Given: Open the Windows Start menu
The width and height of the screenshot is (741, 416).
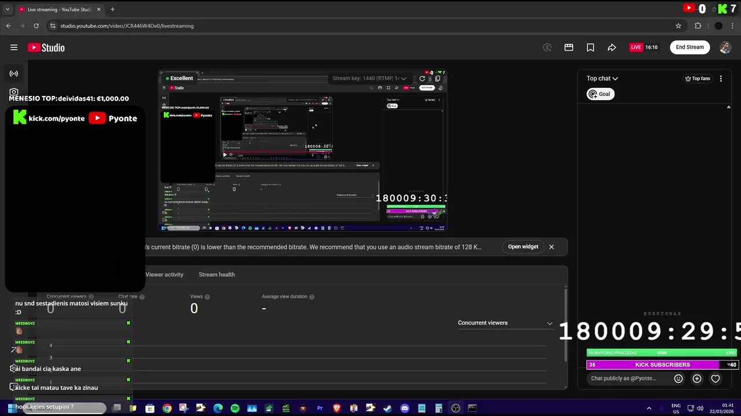Looking at the screenshot, I should 10,408.
